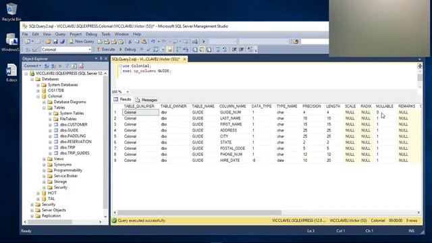The image size is (432, 243).
Task: Expand the dbo.GUIDE table node
Action: 50,130
